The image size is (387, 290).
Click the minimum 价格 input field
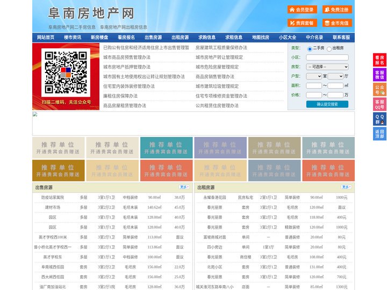point(314,95)
